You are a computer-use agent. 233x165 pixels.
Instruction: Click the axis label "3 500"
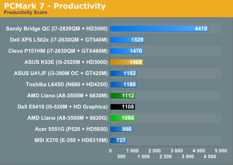[188, 156]
